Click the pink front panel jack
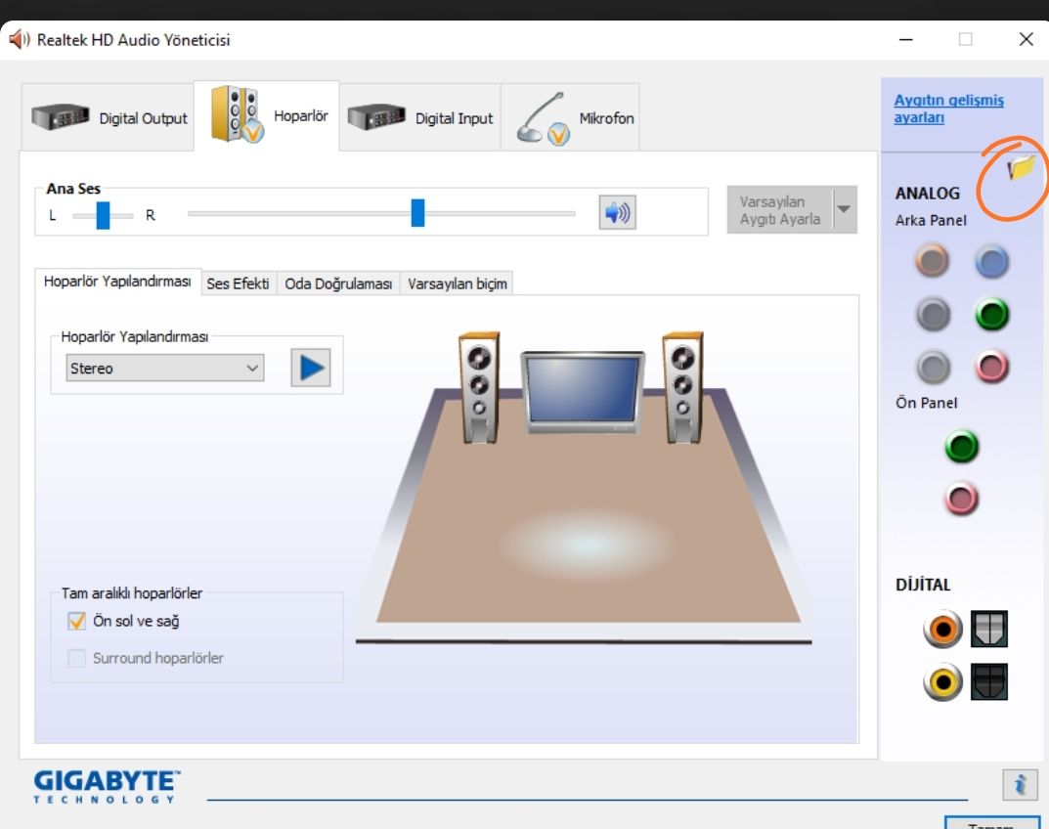1049x829 pixels. click(x=962, y=500)
